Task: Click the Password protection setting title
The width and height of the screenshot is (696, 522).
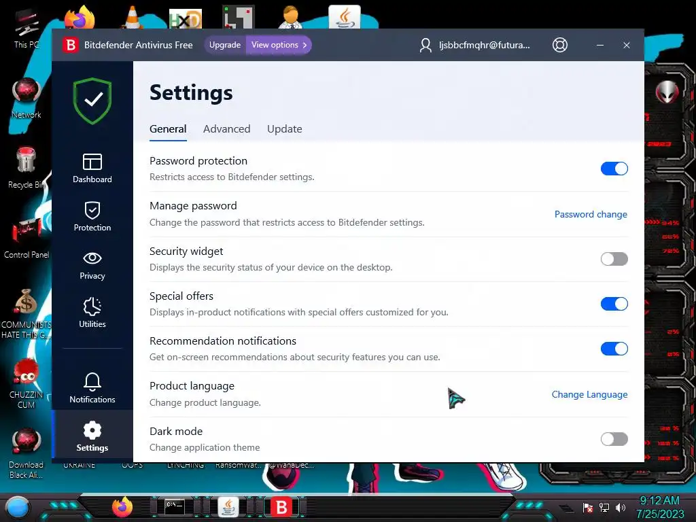Action: 198,160
